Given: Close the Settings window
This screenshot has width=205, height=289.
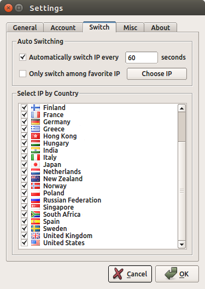Looking at the screenshot, I should [x=8, y=8].
